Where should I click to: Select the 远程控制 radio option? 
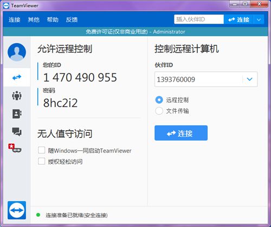159,100
